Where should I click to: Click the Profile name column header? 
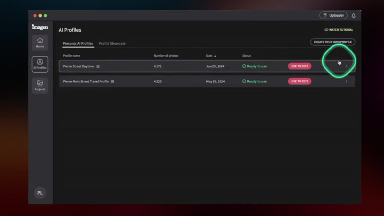click(71, 56)
